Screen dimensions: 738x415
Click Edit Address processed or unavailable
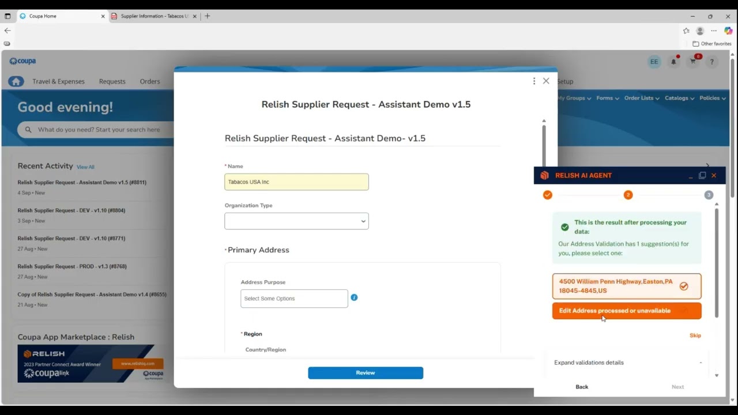627,311
